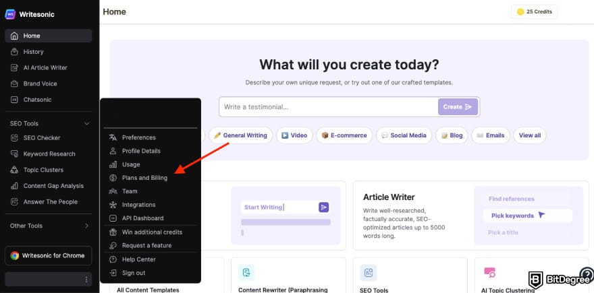
Task: Collapse the SEO Tools section chevron
Action: pos(87,124)
